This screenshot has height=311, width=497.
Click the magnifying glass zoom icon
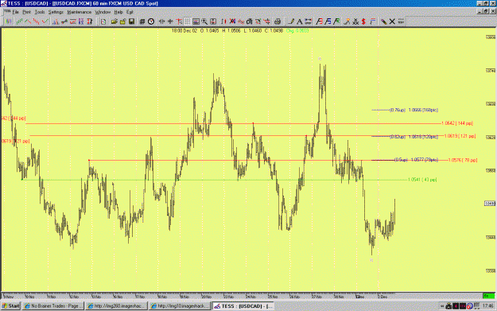point(204,21)
